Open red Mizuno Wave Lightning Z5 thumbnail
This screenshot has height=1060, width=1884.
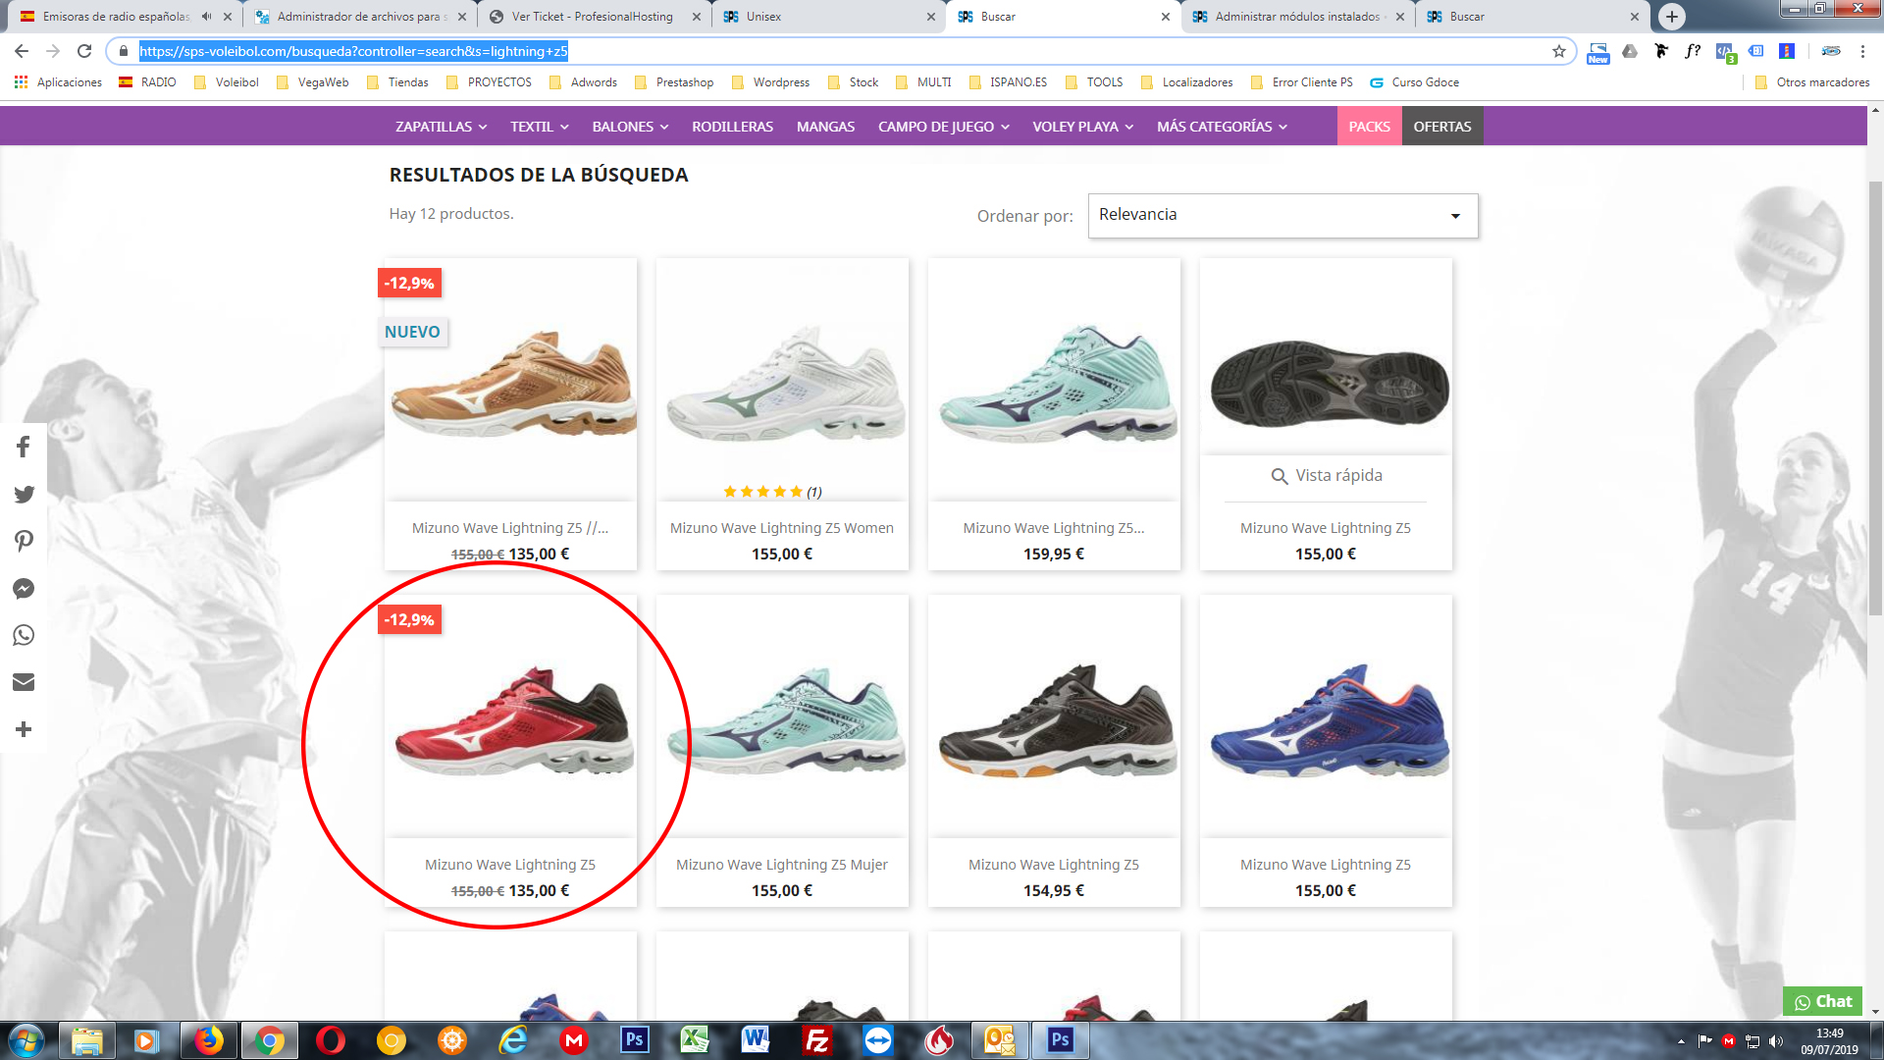510,726
